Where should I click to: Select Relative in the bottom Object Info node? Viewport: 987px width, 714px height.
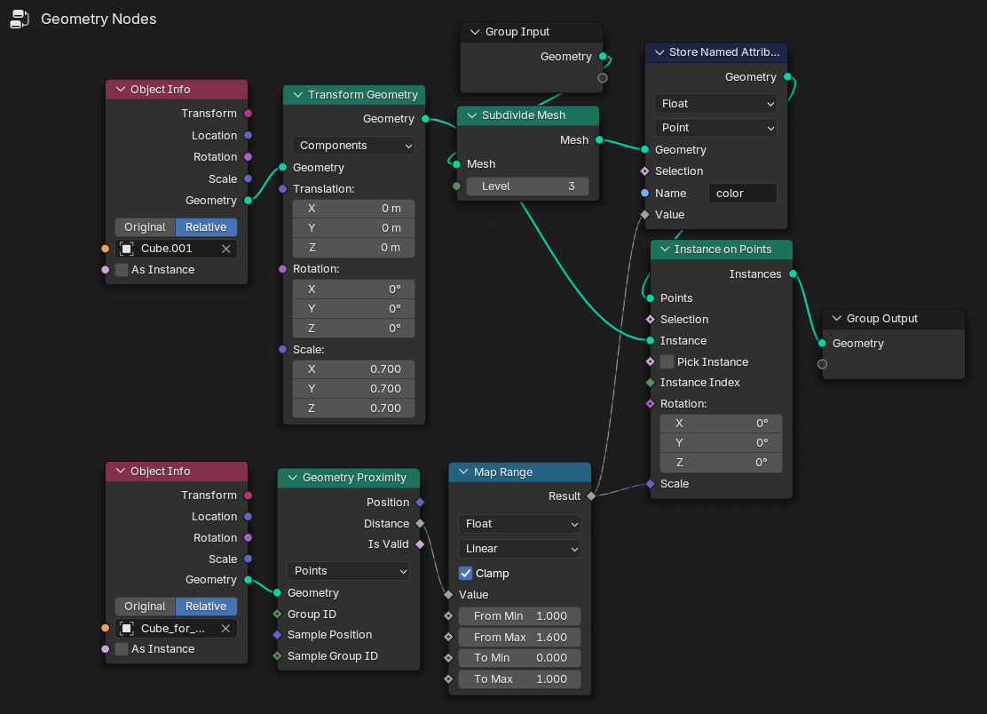[206, 607]
